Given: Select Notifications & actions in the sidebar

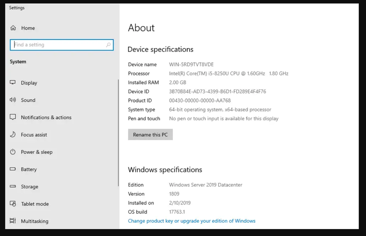Looking at the screenshot, I should (46, 118).
